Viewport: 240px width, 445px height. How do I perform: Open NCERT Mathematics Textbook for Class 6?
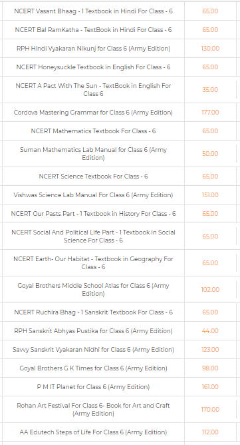(x=93, y=131)
